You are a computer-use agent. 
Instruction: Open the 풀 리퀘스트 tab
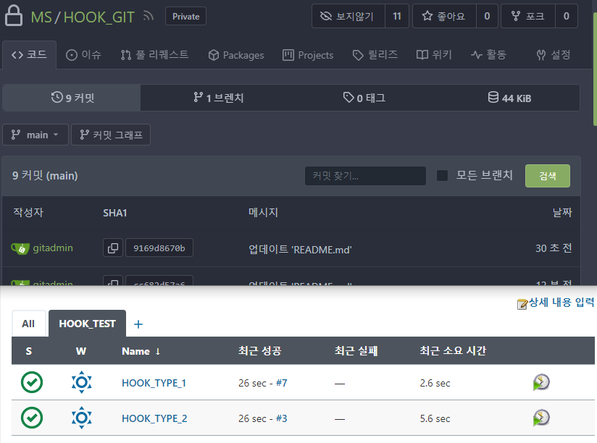(x=154, y=55)
